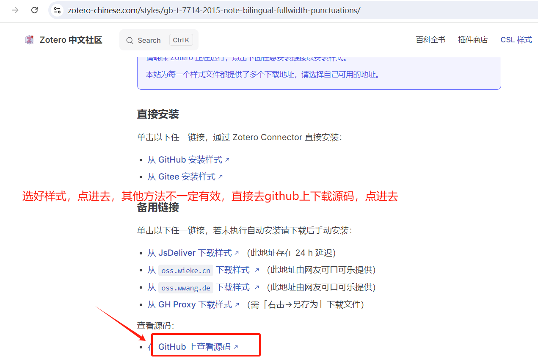Viewport: 538px width, 362px height.
Task: Click note 需「右击→另存为」下载文件
Action: tap(306, 304)
